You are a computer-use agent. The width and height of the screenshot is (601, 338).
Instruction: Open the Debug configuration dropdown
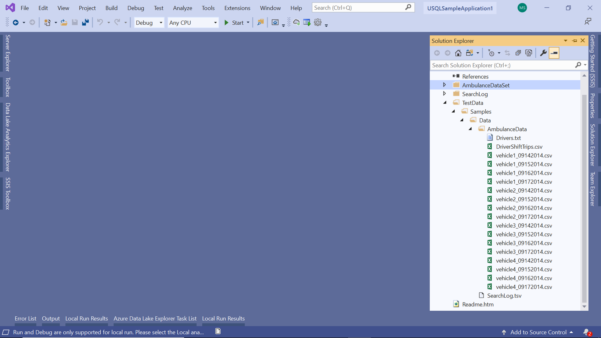149,23
